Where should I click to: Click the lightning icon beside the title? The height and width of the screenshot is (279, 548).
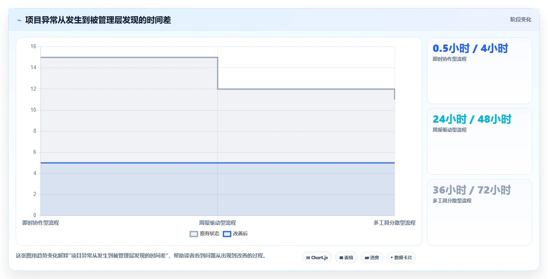[19, 20]
